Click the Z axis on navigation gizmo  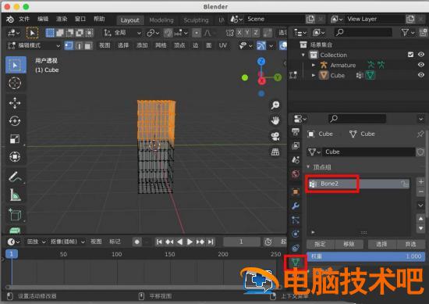click(261, 62)
